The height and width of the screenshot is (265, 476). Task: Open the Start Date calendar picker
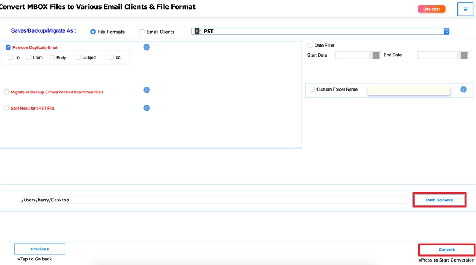click(x=376, y=55)
